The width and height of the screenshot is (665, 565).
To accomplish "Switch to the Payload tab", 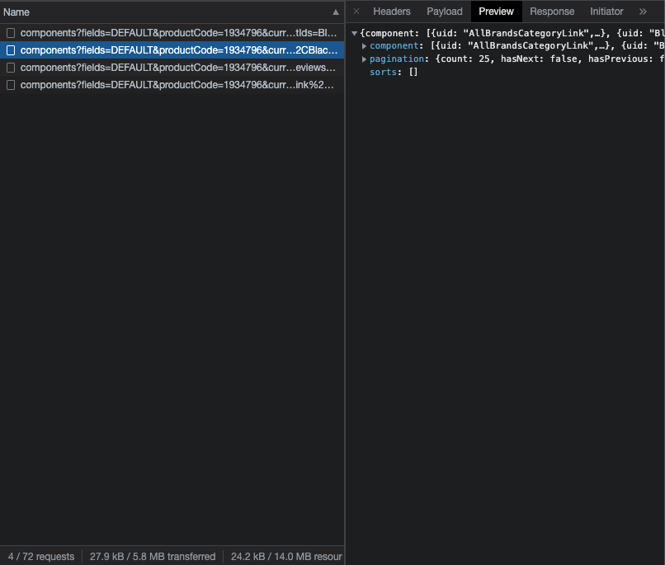I will coord(444,12).
